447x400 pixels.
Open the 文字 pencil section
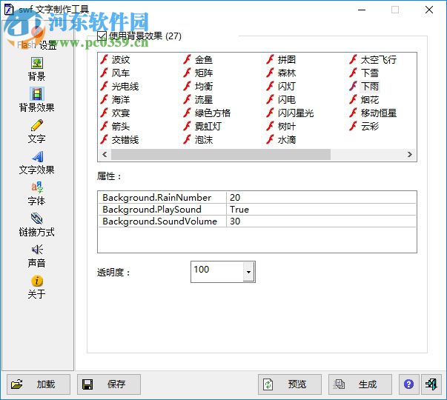point(37,132)
